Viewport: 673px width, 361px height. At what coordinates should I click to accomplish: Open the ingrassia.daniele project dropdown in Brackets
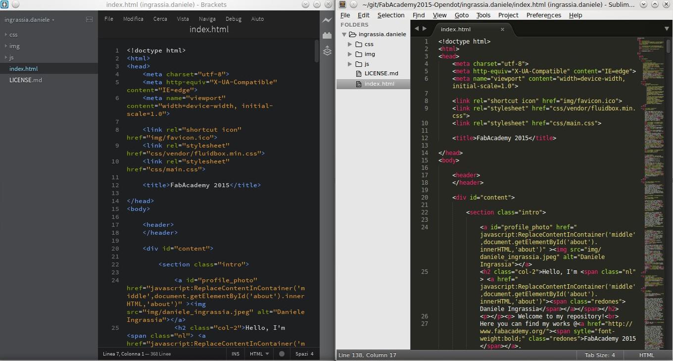pos(30,20)
